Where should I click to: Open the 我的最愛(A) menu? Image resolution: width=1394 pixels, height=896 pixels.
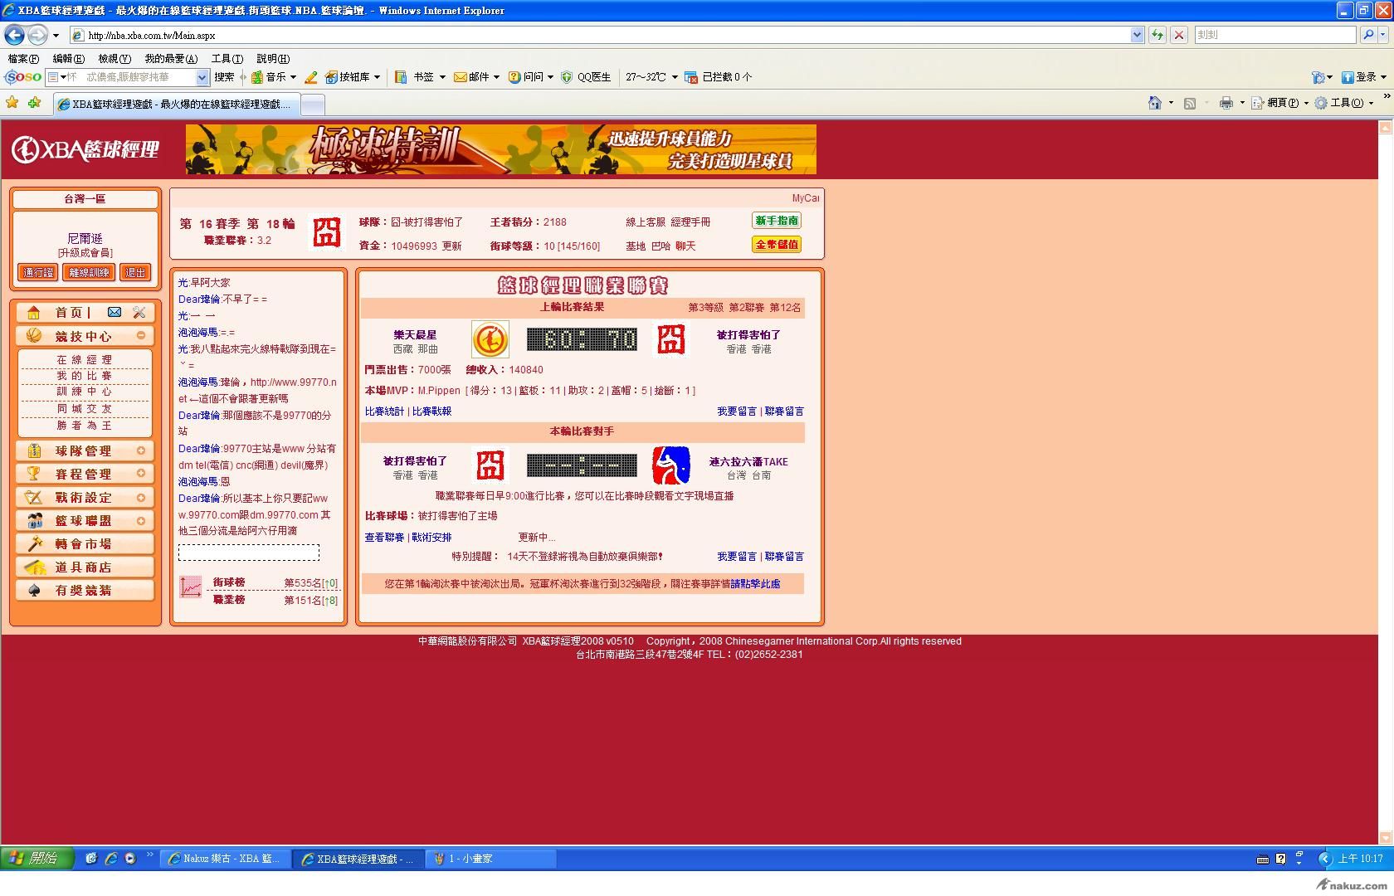click(x=171, y=59)
